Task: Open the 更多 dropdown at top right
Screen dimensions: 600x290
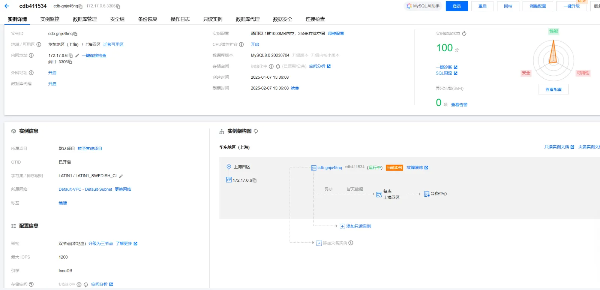Action: point(596,6)
